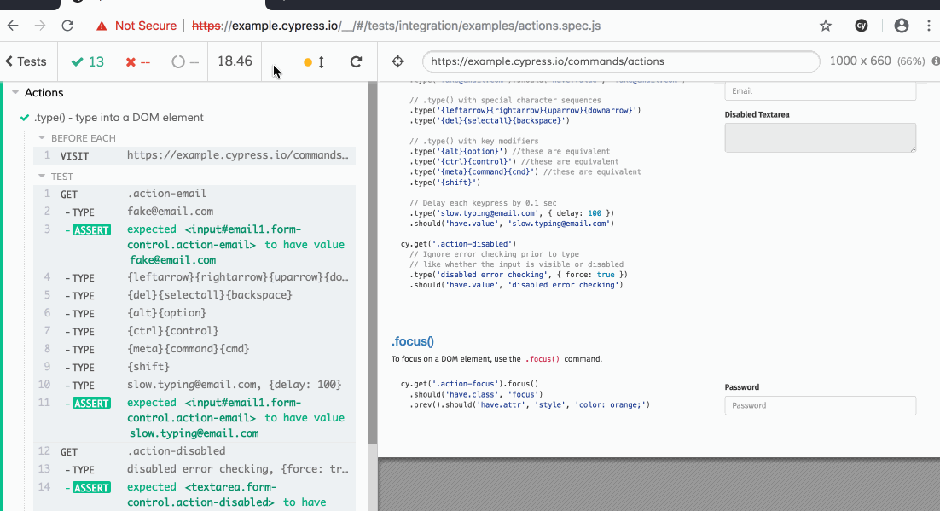The height and width of the screenshot is (511, 940).
Task: Click the failed tests X indicator
Action: (x=138, y=61)
